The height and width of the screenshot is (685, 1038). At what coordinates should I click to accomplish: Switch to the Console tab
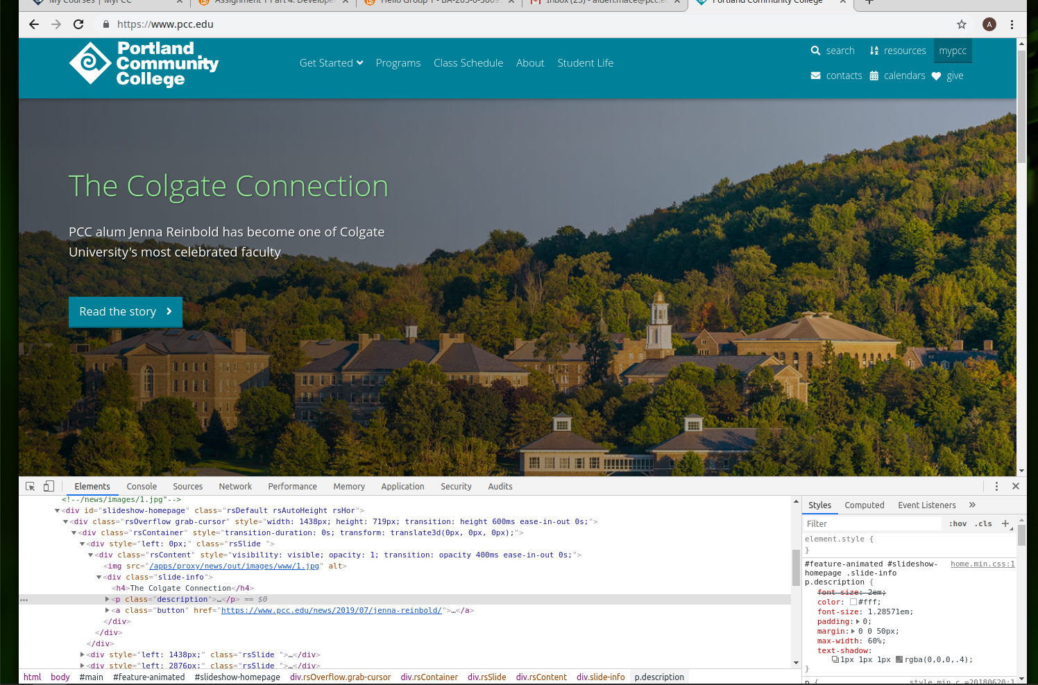(x=142, y=487)
